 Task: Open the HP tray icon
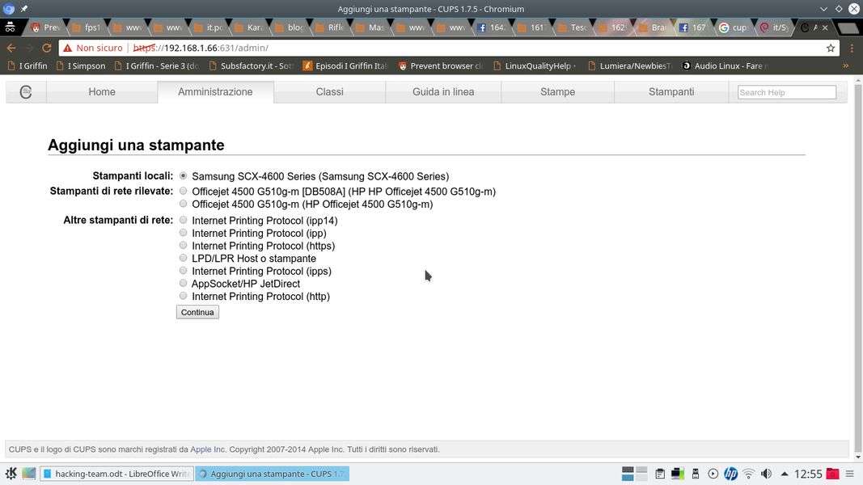click(730, 474)
